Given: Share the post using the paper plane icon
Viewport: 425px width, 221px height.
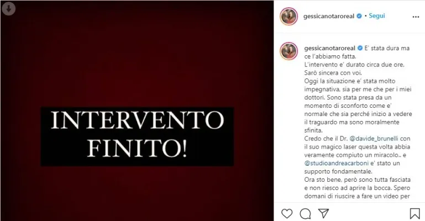Looking at the screenshot, I should (x=324, y=213).
